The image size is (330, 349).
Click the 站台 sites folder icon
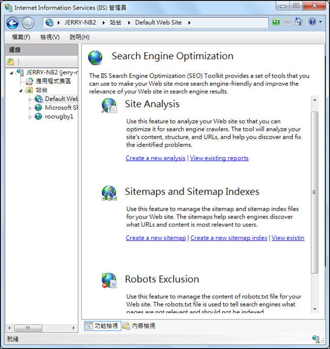coord(29,90)
